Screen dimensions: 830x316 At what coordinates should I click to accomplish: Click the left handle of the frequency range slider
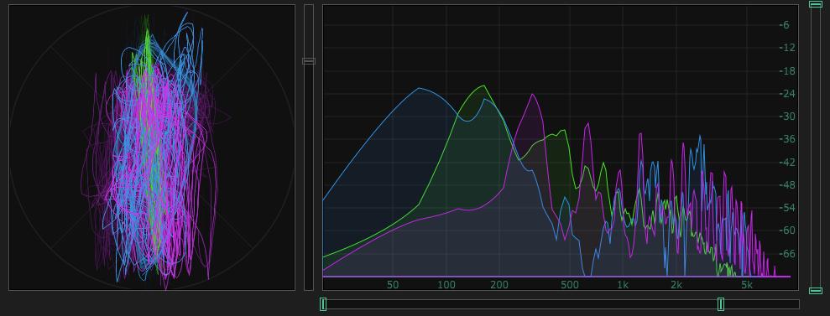click(x=323, y=304)
